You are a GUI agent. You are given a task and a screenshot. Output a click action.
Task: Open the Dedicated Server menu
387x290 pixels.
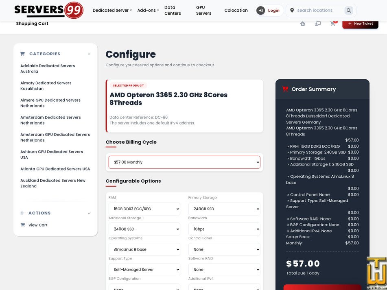[x=112, y=10]
